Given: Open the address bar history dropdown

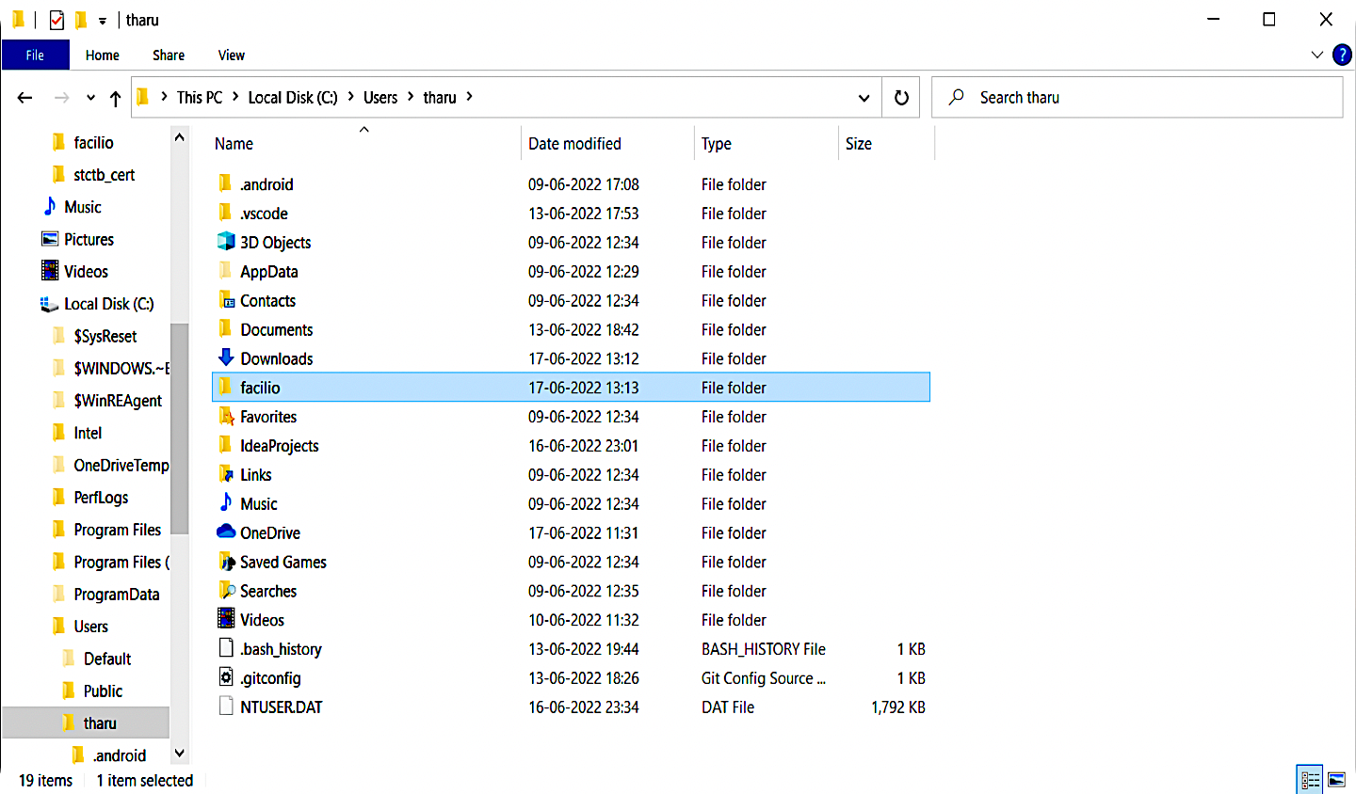Looking at the screenshot, I should tap(864, 97).
